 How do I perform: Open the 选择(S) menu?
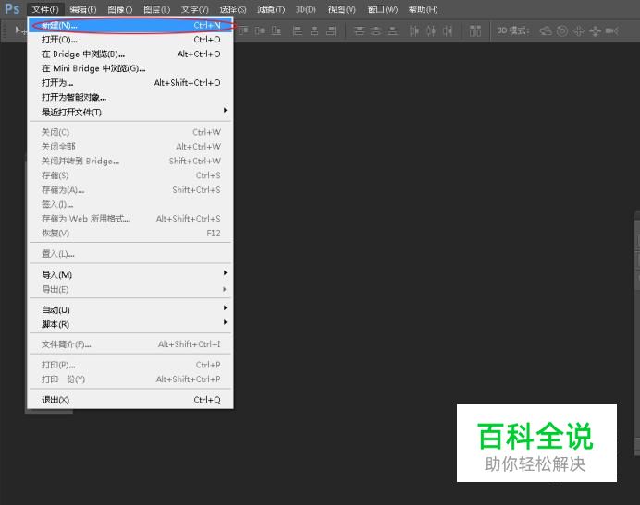click(x=233, y=9)
